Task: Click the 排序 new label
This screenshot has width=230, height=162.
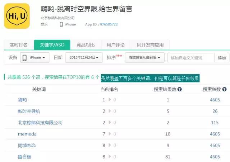Action: 114,57
